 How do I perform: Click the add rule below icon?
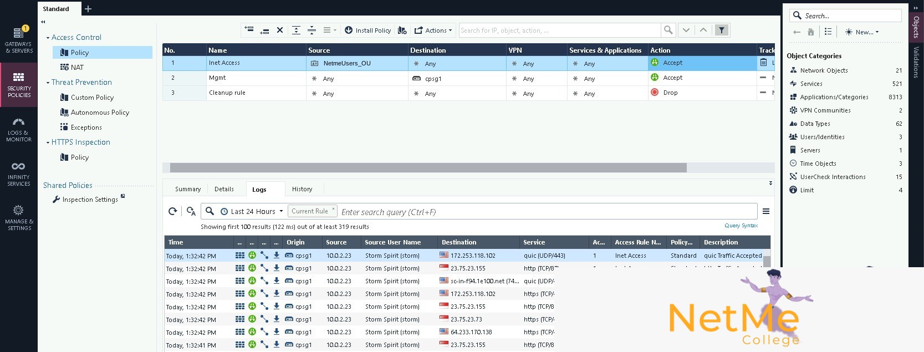pyautogui.click(x=264, y=30)
